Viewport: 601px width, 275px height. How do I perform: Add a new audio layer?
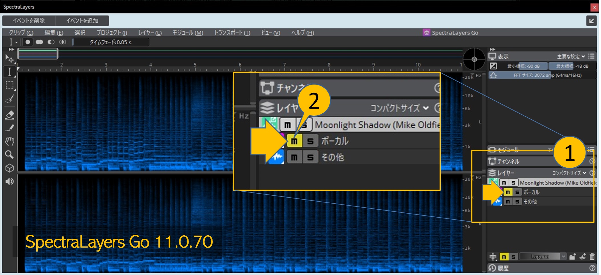tap(582, 256)
